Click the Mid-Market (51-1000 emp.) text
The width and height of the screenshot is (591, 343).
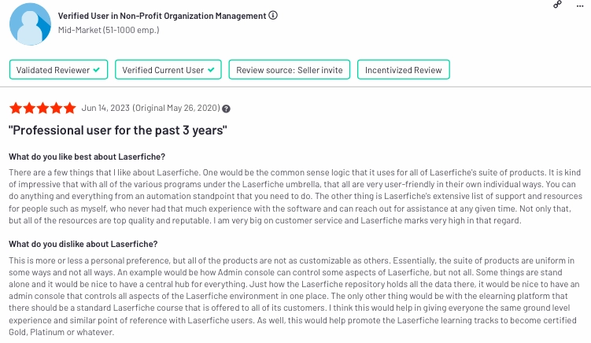pyautogui.click(x=109, y=30)
